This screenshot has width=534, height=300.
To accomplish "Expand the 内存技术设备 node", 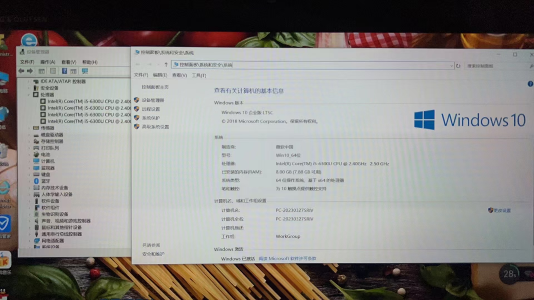I will (29, 188).
